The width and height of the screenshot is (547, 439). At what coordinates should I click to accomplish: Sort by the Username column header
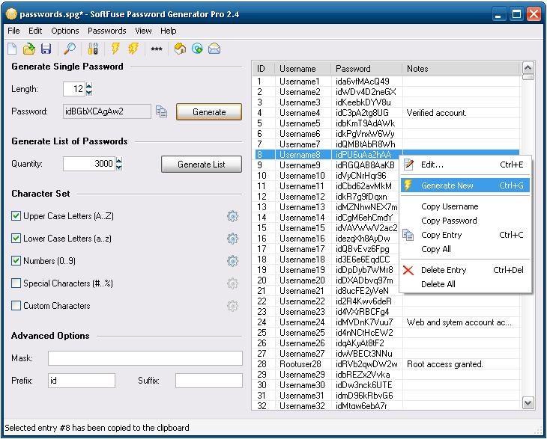point(303,69)
